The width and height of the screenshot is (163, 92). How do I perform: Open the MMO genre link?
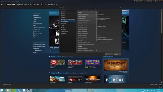[34, 25]
